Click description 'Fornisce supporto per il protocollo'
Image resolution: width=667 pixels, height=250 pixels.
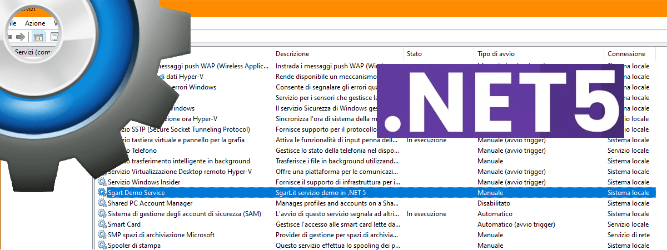[x=327, y=129]
